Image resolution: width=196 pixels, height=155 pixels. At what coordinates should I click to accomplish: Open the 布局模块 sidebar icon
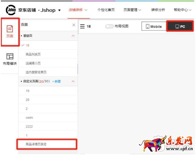(x=10, y=59)
